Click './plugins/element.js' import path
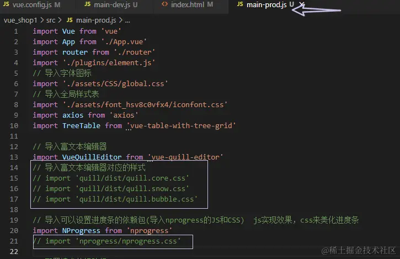400x259 pixels. [109, 62]
